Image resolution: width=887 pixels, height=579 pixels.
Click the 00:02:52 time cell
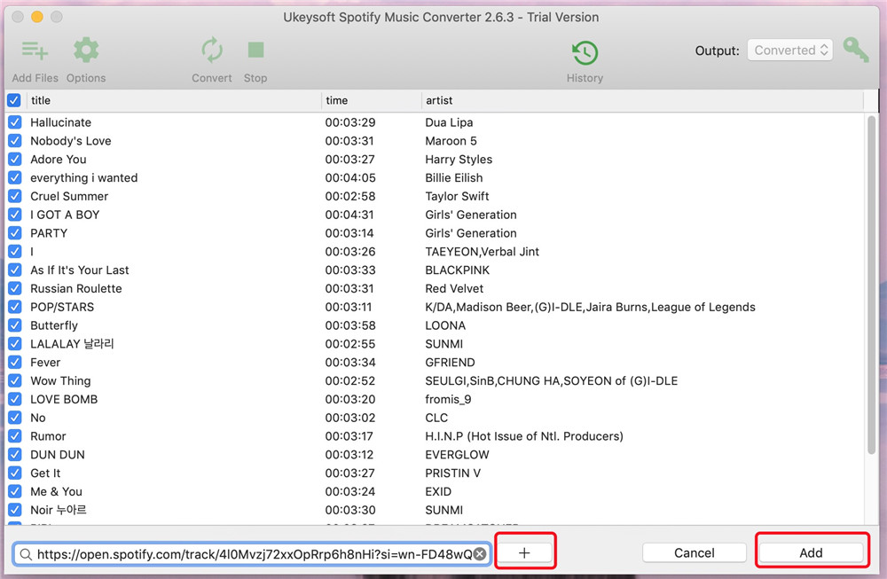[x=349, y=381]
